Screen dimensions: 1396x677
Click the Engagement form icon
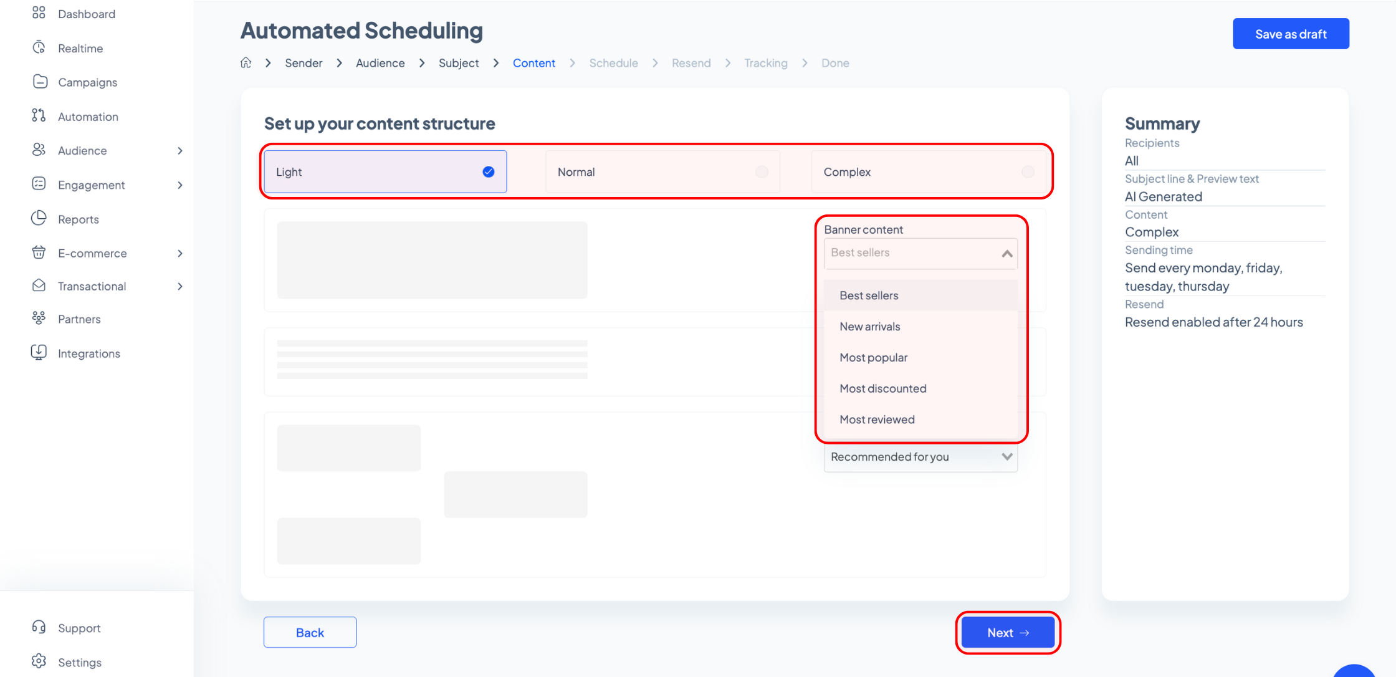coord(39,184)
